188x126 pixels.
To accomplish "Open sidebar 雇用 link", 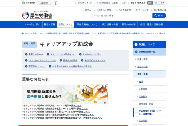I will [x=141, y=82].
